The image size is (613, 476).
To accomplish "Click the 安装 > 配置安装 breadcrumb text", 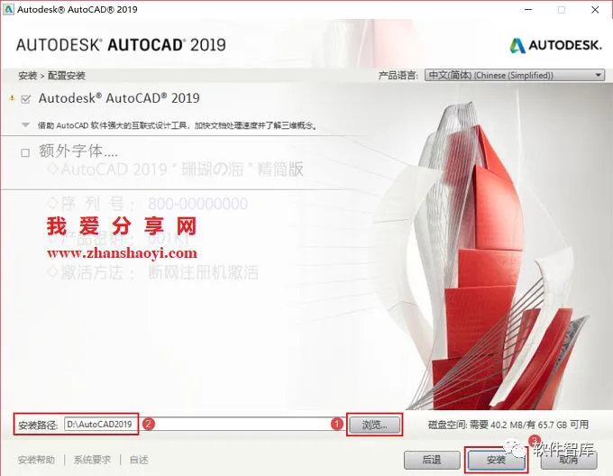I will click(51, 76).
